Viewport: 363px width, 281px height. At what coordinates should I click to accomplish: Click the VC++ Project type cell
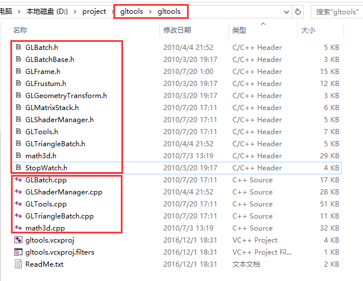[x=255, y=240]
